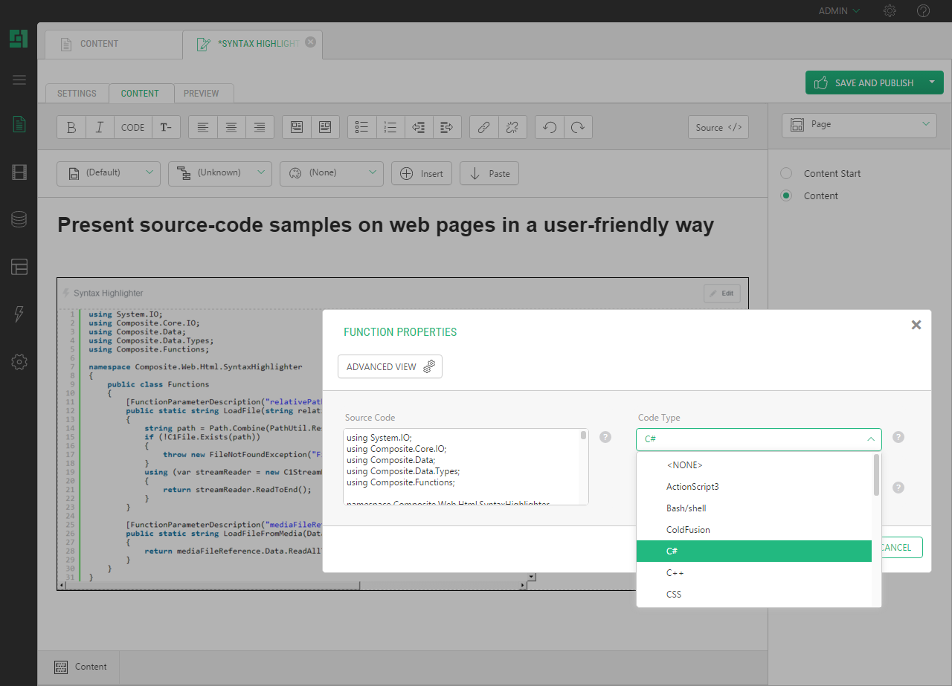Select the Content Start radio button
This screenshot has height=686, width=952.
coord(786,173)
